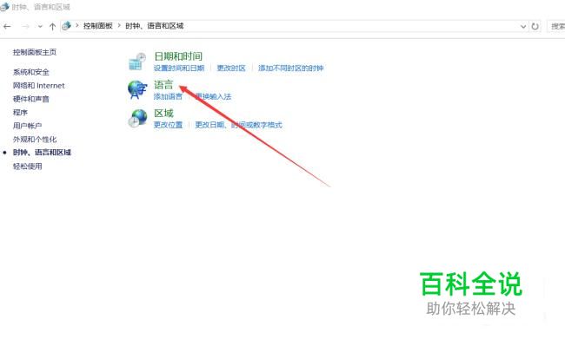Viewport: 565px width, 346px height.
Task: Open 轻松使用 category
Action: coord(28,166)
